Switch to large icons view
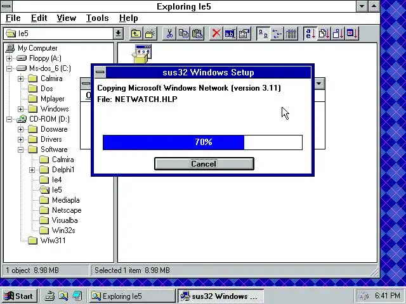 (263, 34)
